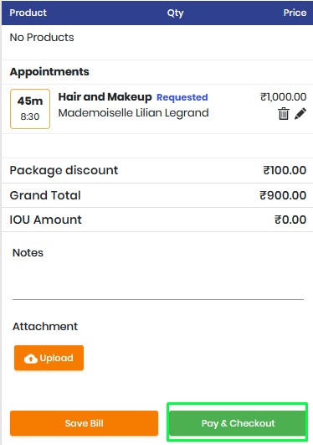Click the Price column header
The height and width of the screenshot is (445, 313).
click(x=295, y=13)
